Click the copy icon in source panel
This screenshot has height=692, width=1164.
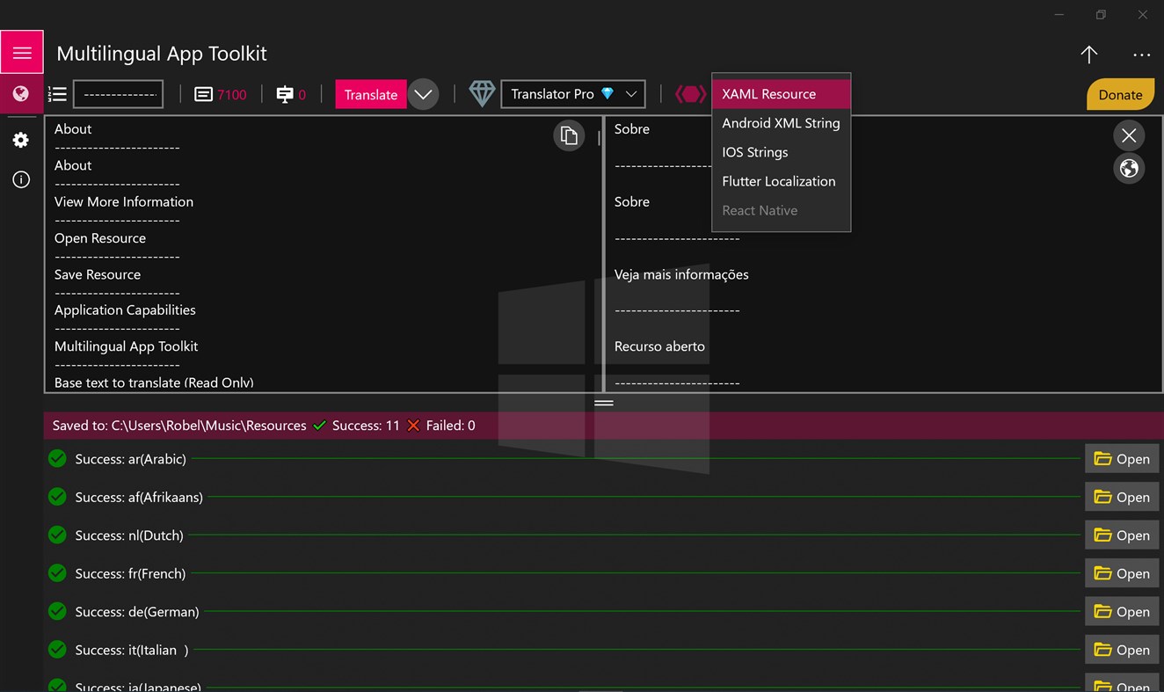click(x=569, y=135)
